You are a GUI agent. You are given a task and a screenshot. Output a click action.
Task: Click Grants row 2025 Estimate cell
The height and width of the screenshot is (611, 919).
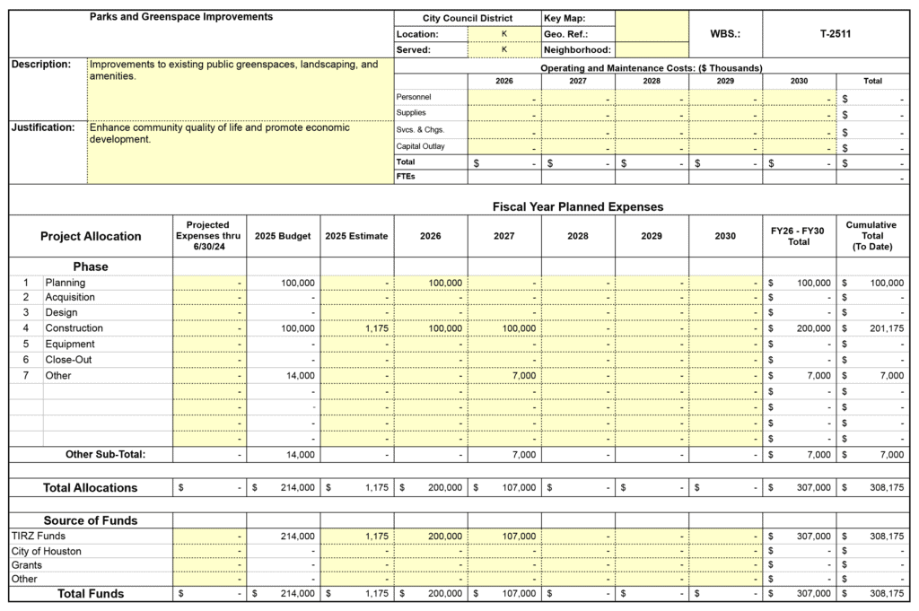pyautogui.click(x=356, y=565)
